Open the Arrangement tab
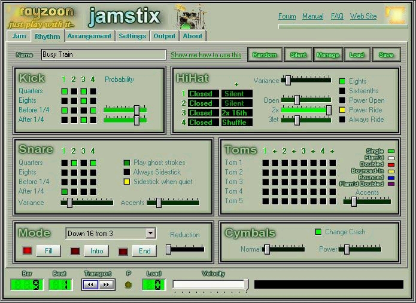The height and width of the screenshot is (303, 416). click(x=90, y=36)
